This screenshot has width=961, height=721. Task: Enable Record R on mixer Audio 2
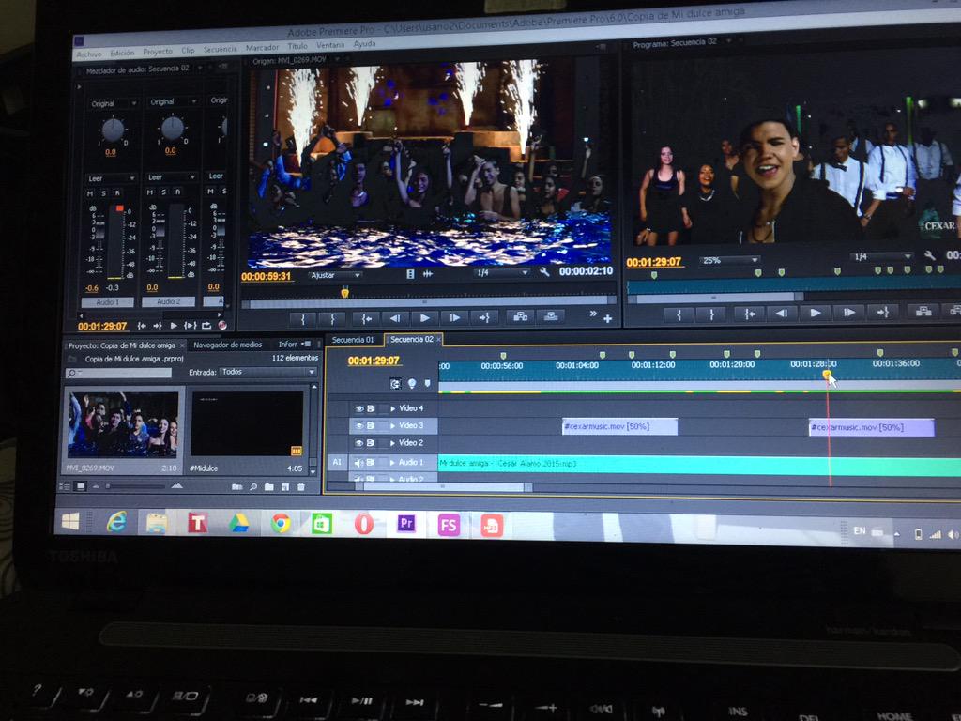point(177,192)
